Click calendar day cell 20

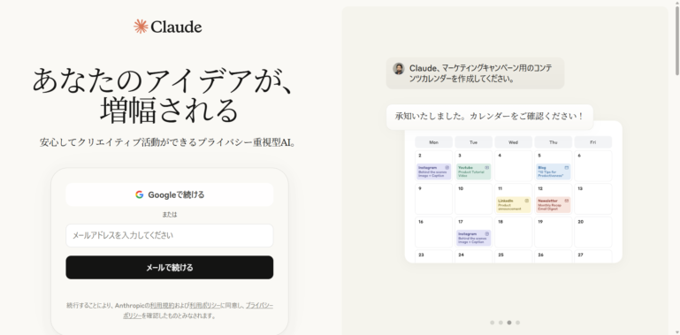coord(592,232)
